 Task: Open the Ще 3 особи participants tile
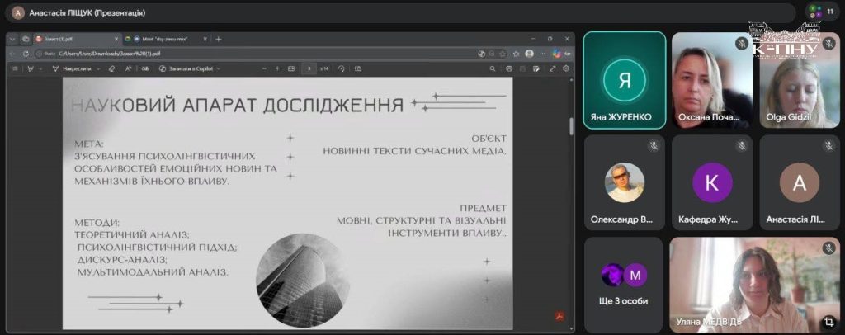[624, 285]
